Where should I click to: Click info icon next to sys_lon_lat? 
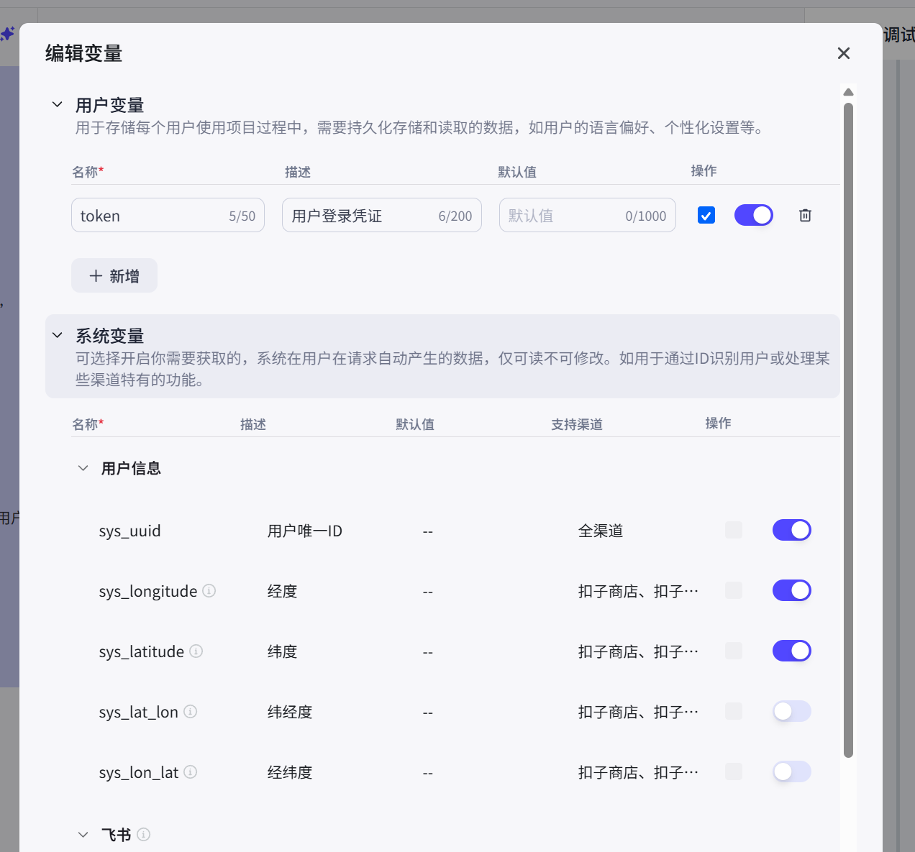pos(190,772)
